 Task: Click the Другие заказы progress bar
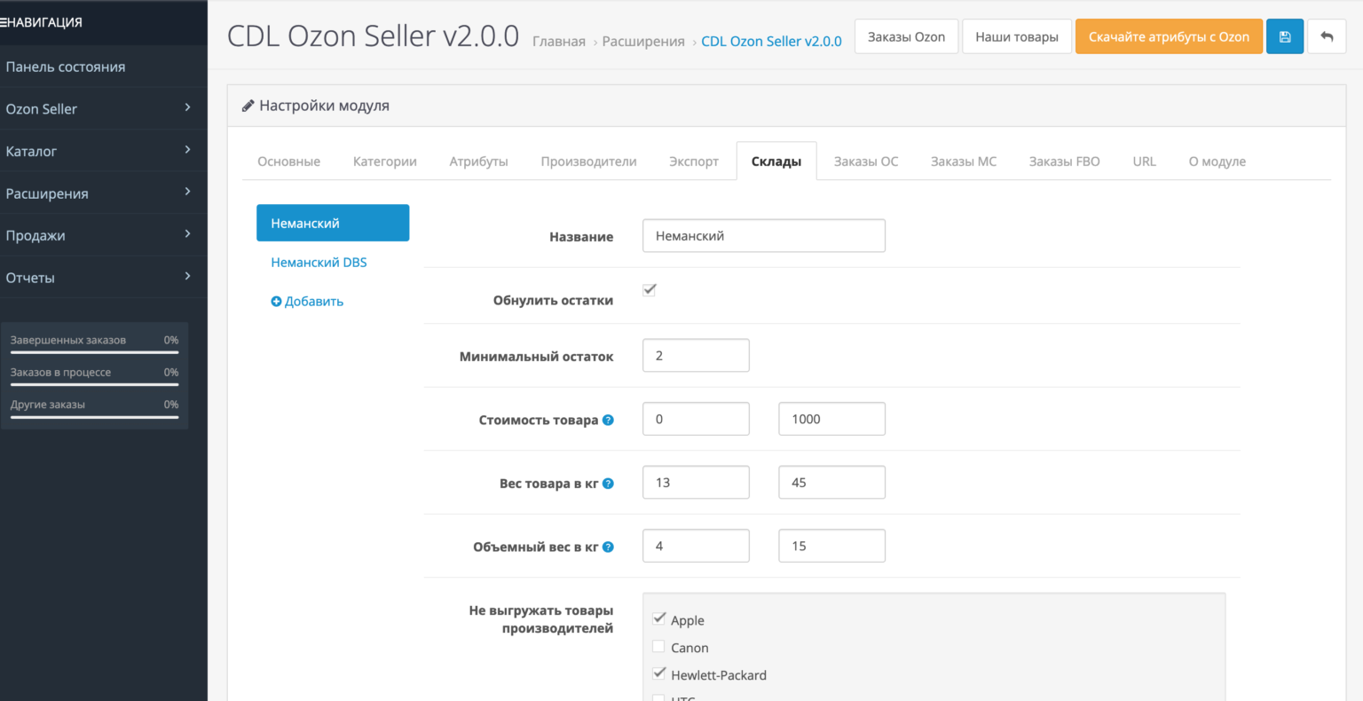(x=94, y=416)
